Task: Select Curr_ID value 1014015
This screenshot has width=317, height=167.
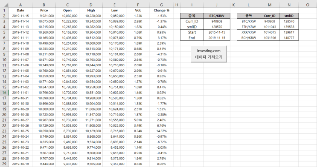Action: [270, 32]
